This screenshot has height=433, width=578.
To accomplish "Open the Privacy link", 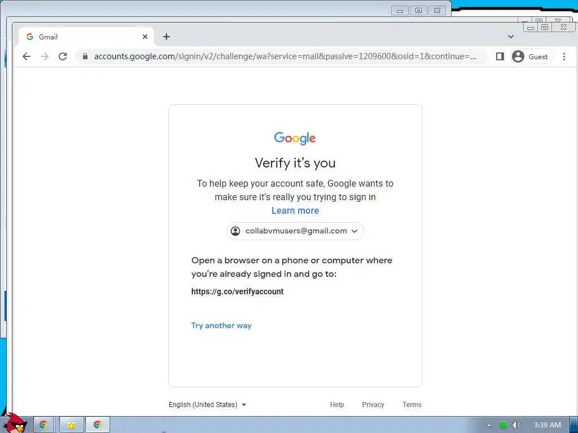I will [373, 405].
